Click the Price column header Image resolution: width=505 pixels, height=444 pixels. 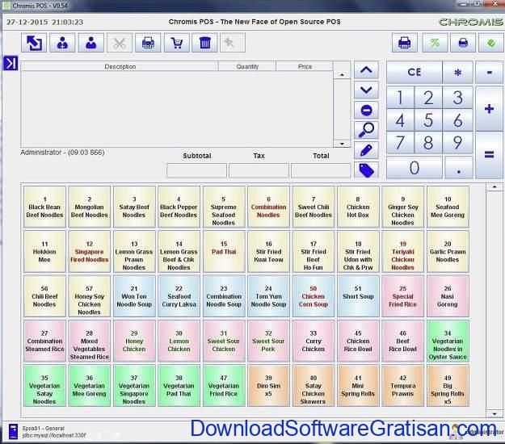305,66
